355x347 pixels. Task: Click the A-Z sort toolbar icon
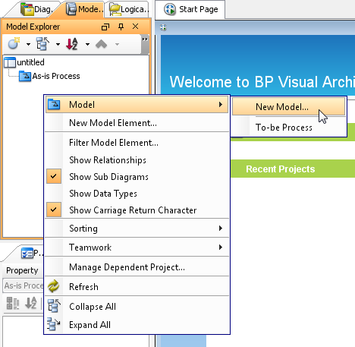(x=72, y=44)
